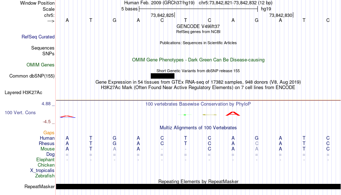
Task: Click the SNPs track label
Action: (x=48, y=54)
